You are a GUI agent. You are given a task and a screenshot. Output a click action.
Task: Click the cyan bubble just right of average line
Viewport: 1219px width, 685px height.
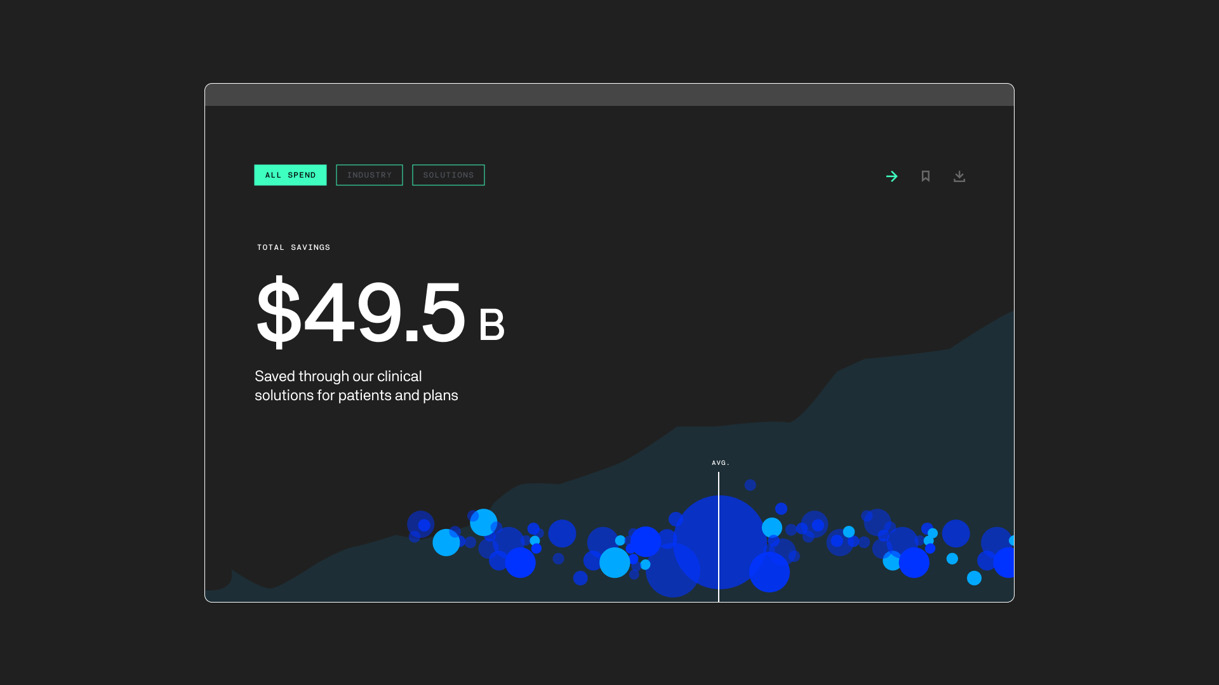coord(772,527)
